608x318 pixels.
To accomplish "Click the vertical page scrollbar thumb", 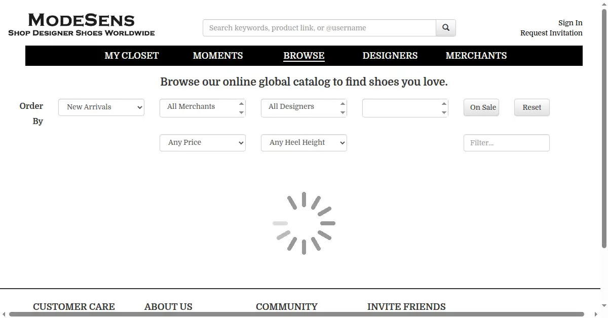I will pyautogui.click(x=604, y=129).
